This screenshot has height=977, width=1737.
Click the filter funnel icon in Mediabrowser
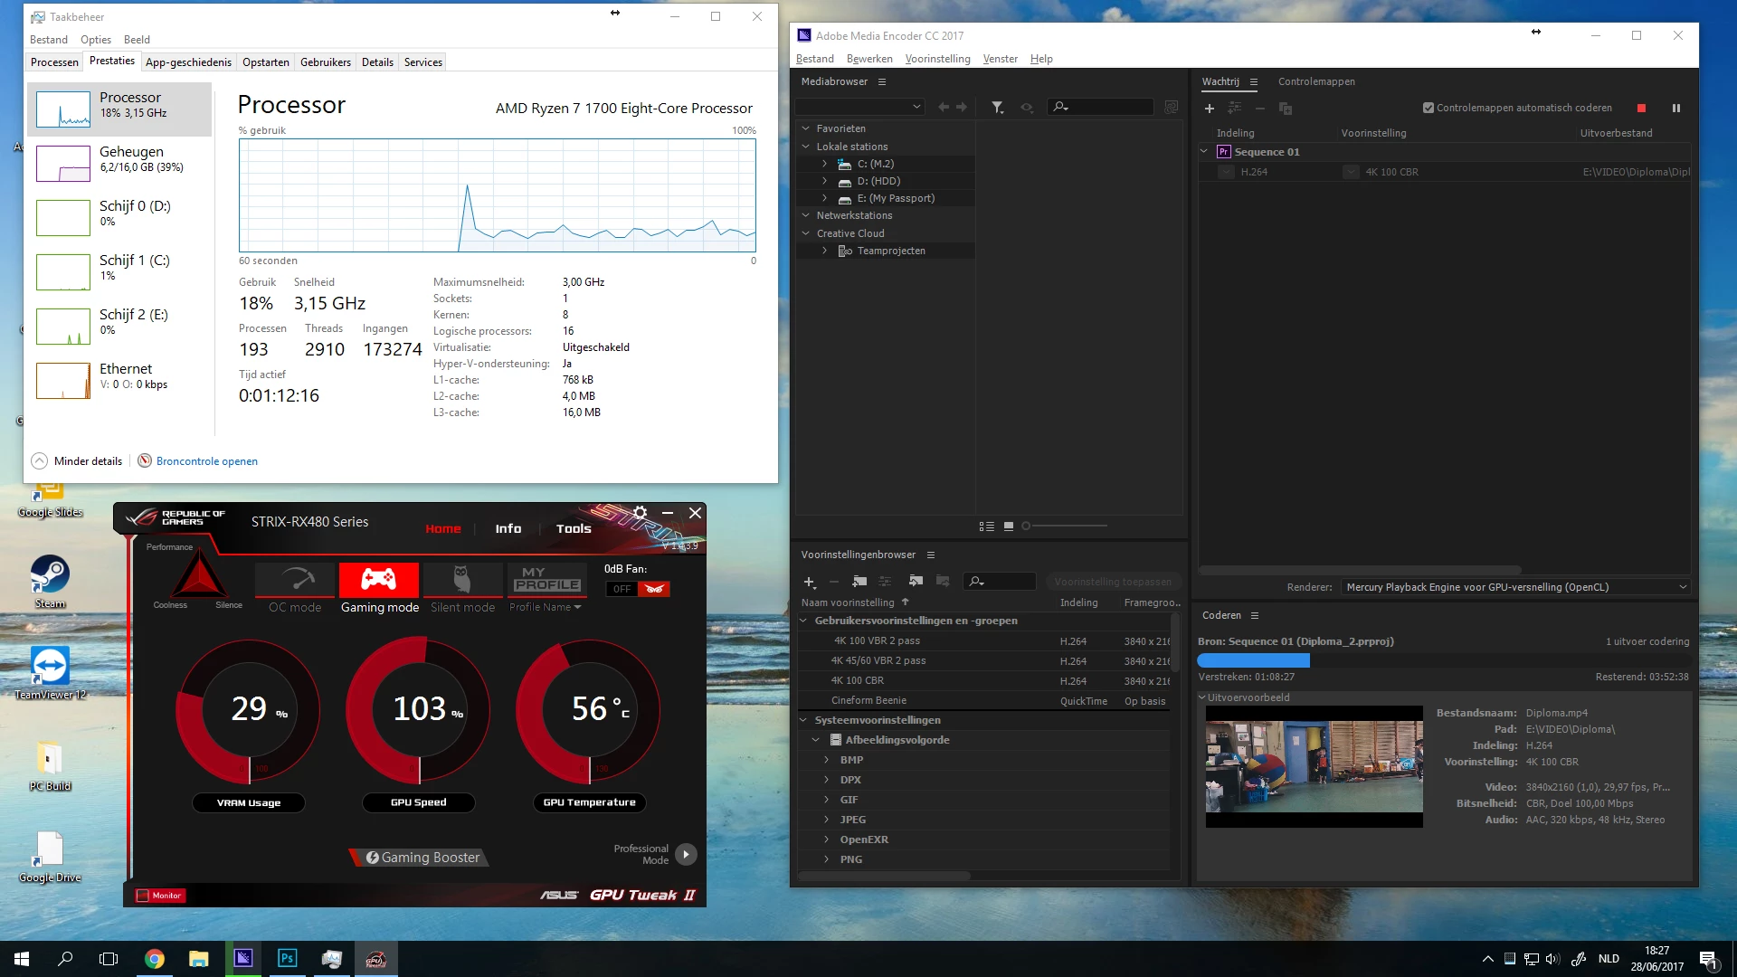pyautogui.click(x=997, y=108)
